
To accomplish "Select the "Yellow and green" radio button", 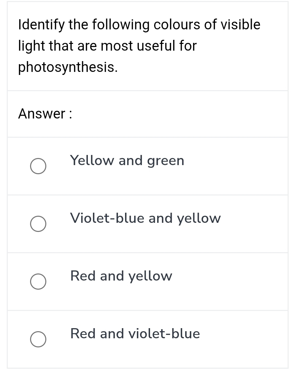I will [38, 166].
